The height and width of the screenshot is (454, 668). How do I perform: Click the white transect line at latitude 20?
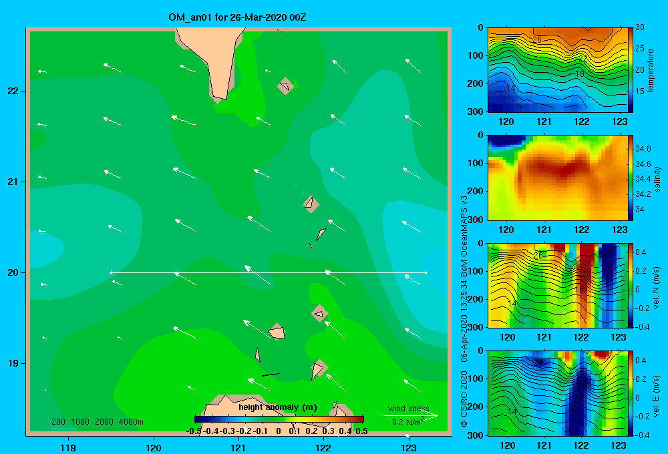[x=269, y=272]
